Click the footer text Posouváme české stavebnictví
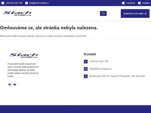Image resolution: width=151 pixels, height=113 pixels. [x=23, y=70]
